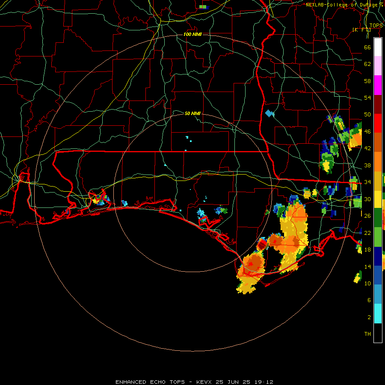Click the black TH threshold legend swatch
This screenshot has width=385, height=385.
tap(378, 333)
